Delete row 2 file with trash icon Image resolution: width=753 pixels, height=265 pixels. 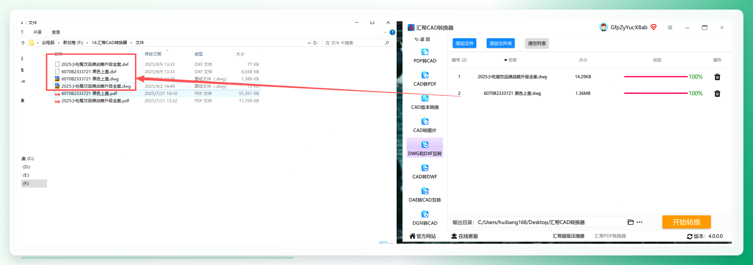pos(717,93)
